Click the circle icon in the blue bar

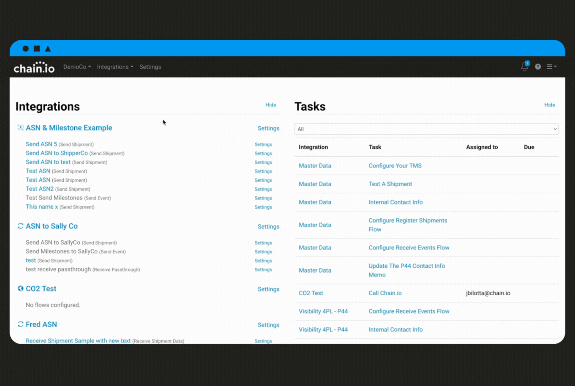(26, 49)
